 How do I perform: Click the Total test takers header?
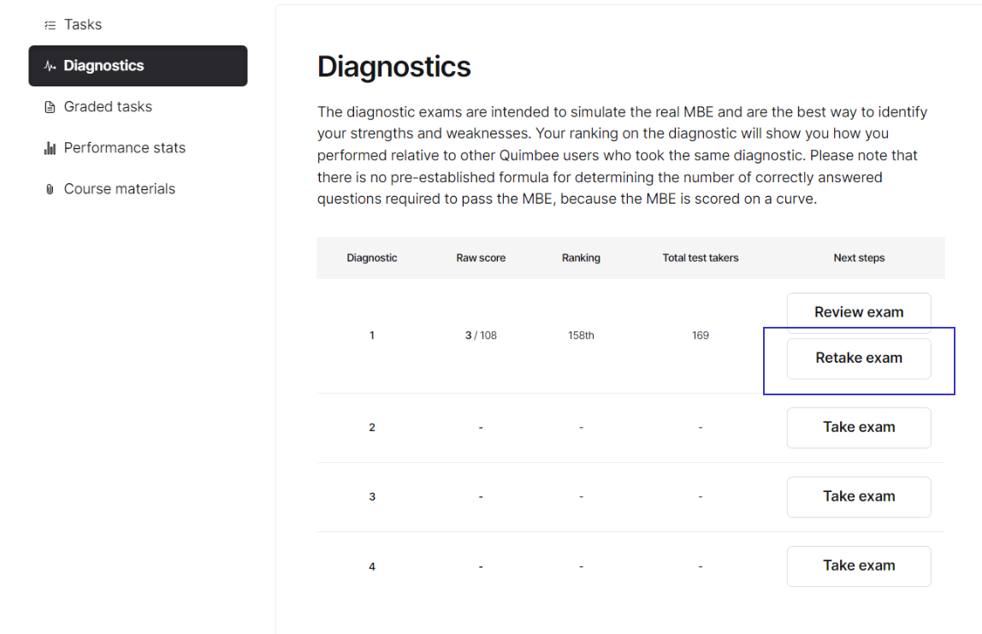point(701,258)
